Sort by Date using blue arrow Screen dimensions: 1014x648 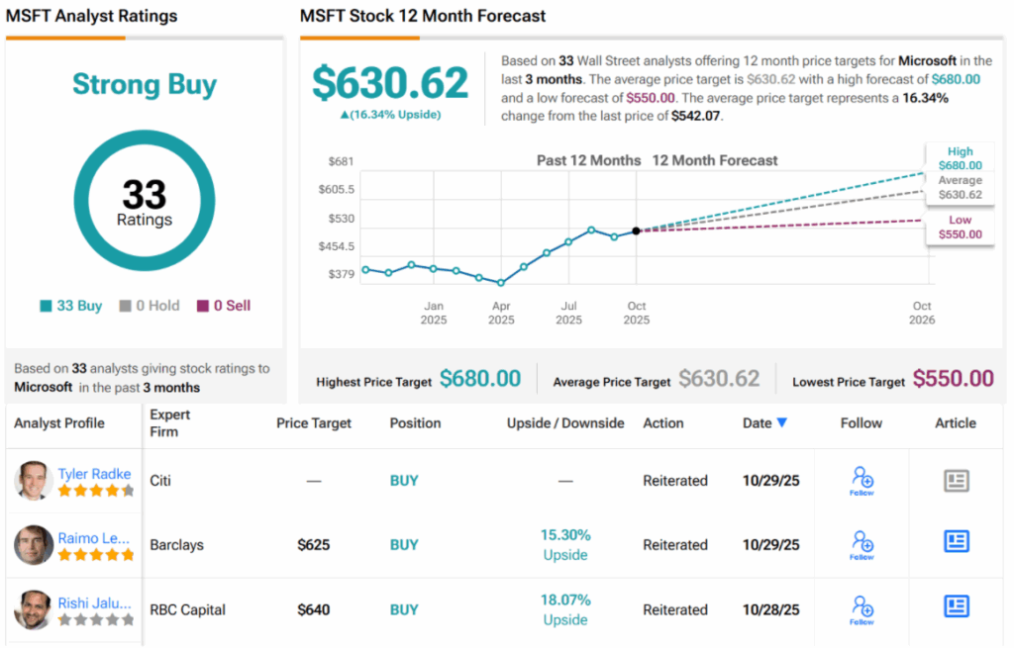tap(782, 422)
